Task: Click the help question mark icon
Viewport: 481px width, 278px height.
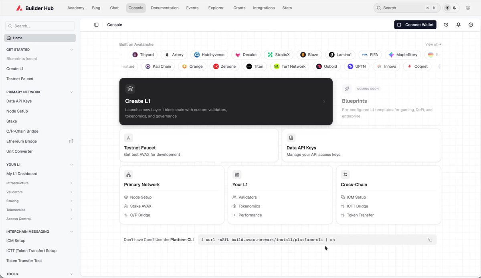Action: 471,25
